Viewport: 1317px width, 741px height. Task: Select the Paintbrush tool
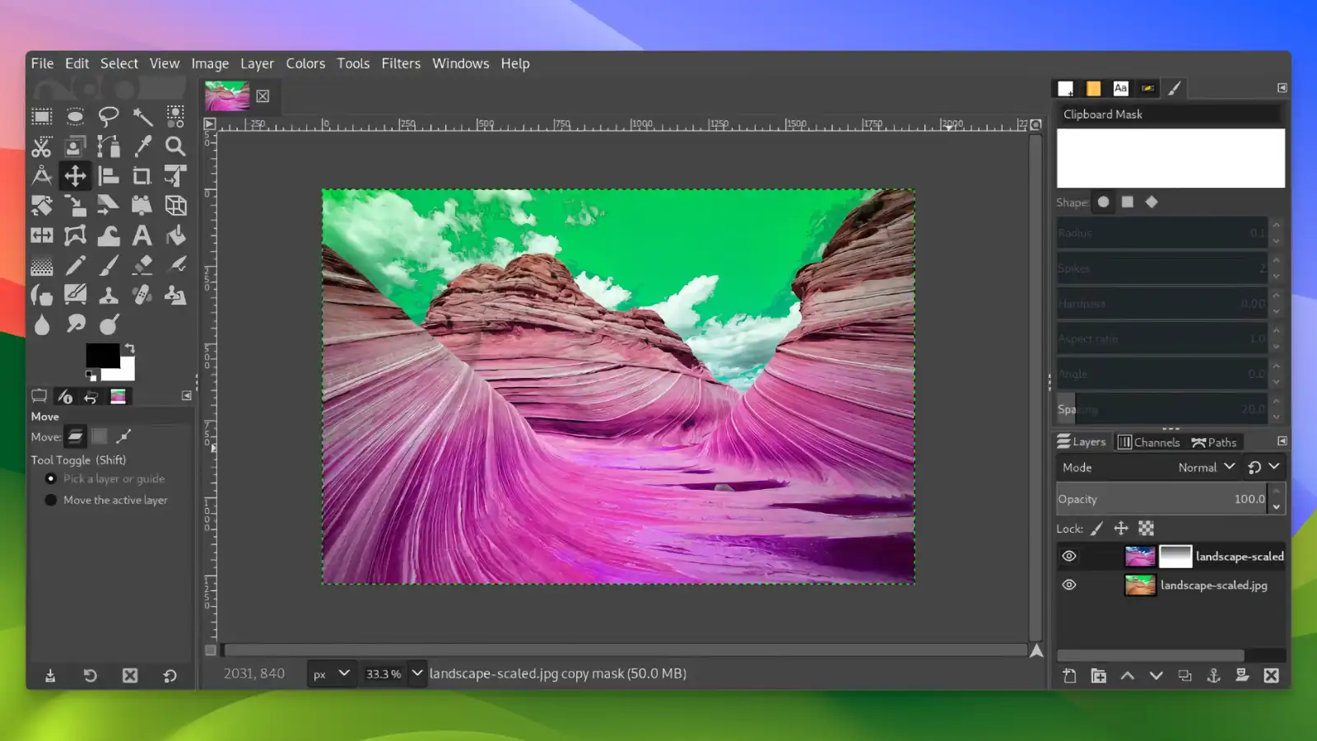pyautogui.click(x=109, y=264)
